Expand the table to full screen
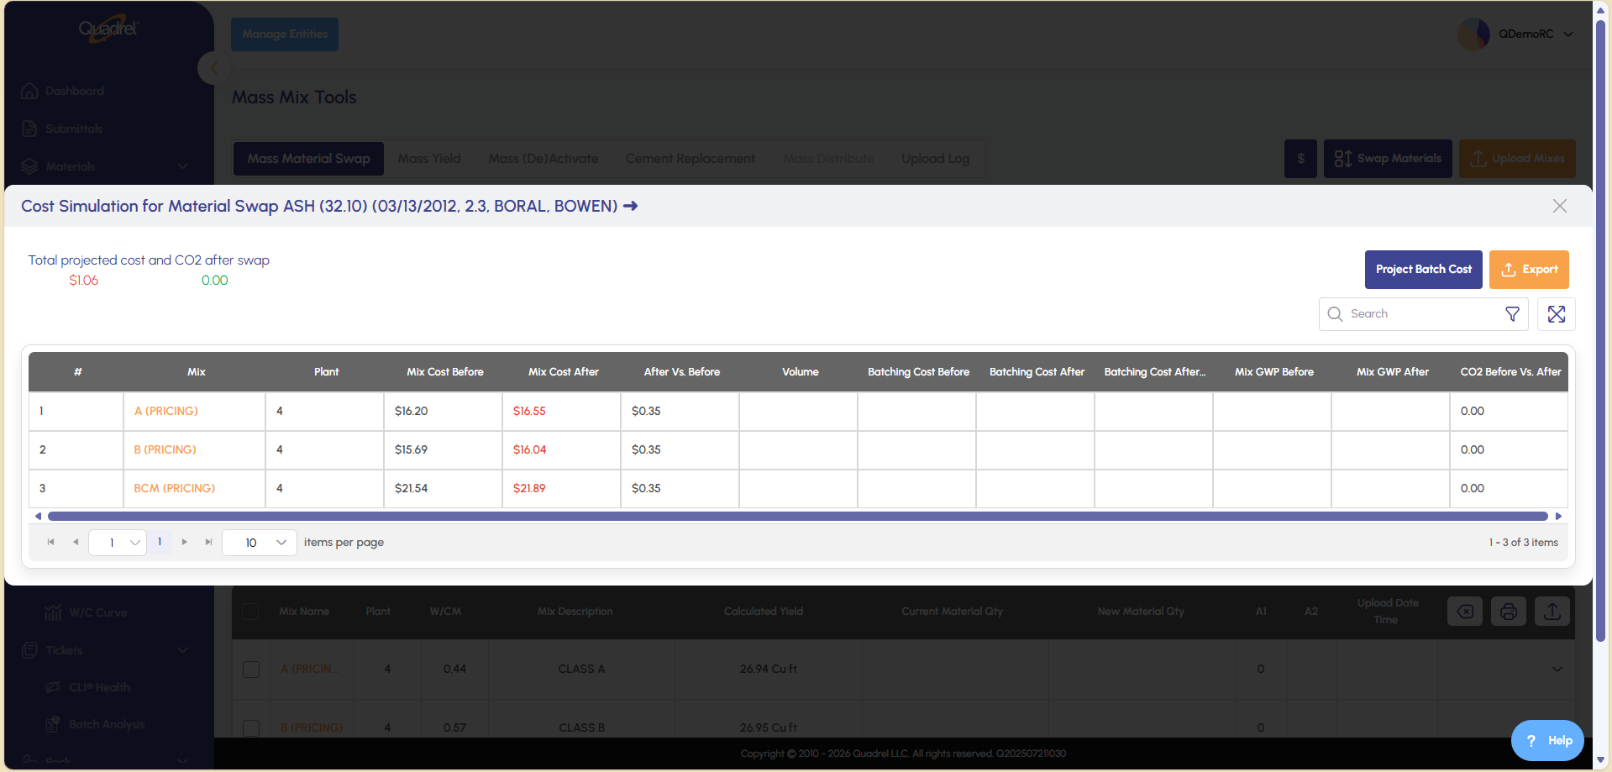This screenshot has width=1612, height=772. pyautogui.click(x=1557, y=314)
